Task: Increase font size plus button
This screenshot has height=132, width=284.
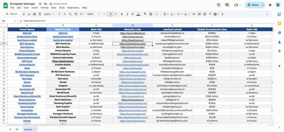Action: (x=116, y=14)
